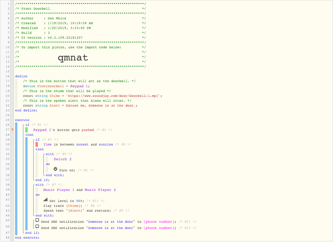Click the sunset time value
The width and height of the screenshot is (335, 242).
(82, 144)
